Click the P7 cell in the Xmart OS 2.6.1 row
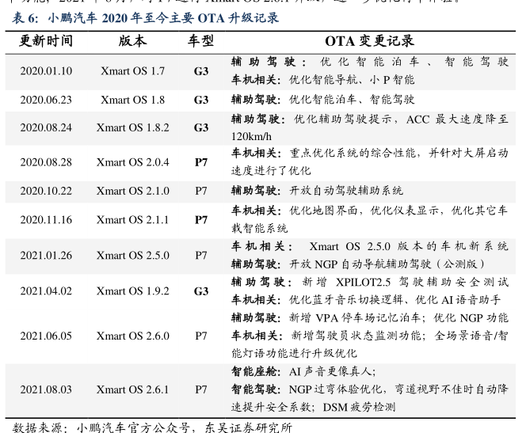 pos(201,389)
